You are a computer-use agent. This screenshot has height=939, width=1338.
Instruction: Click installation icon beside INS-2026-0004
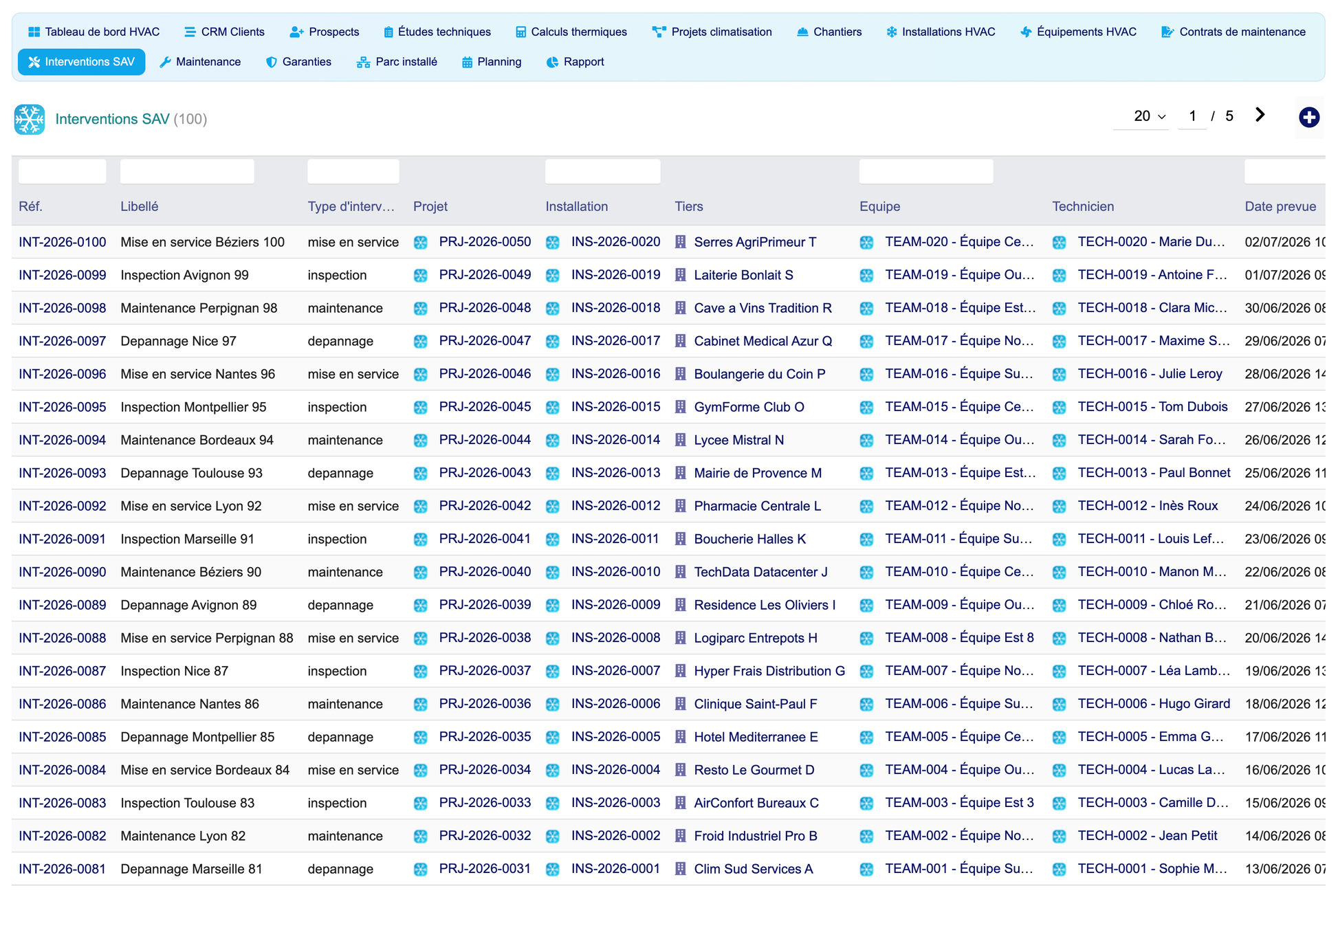pos(553,770)
